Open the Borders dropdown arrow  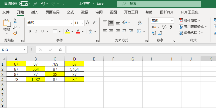coord(60,31)
